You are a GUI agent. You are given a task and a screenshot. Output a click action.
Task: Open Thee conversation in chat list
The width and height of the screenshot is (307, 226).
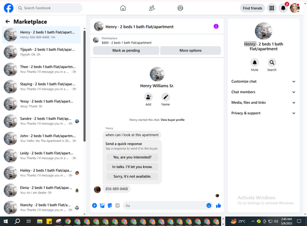41,69
